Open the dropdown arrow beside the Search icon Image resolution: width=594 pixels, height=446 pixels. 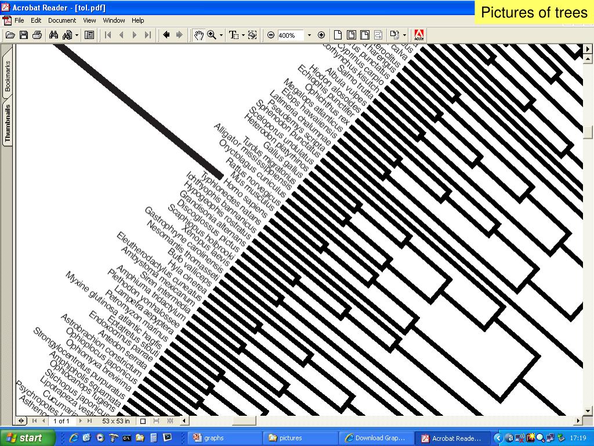pos(77,35)
